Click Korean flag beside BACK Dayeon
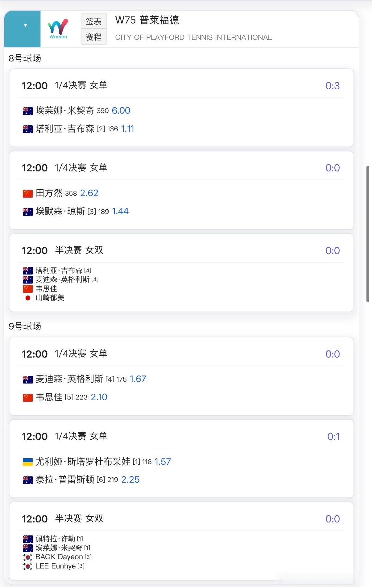Image resolution: width=372 pixels, height=587 pixels. click(x=28, y=557)
